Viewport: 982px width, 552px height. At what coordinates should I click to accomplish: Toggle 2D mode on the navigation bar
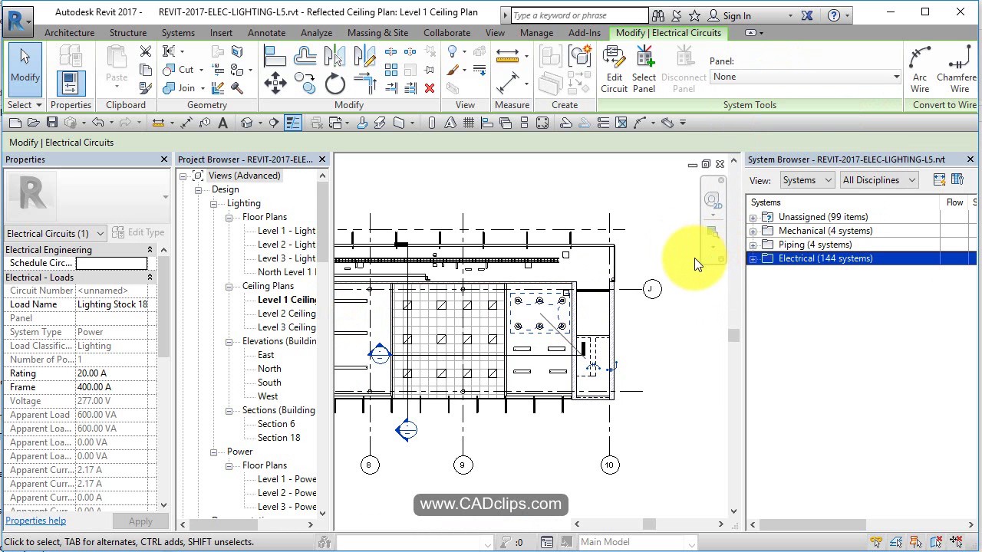pos(713,199)
